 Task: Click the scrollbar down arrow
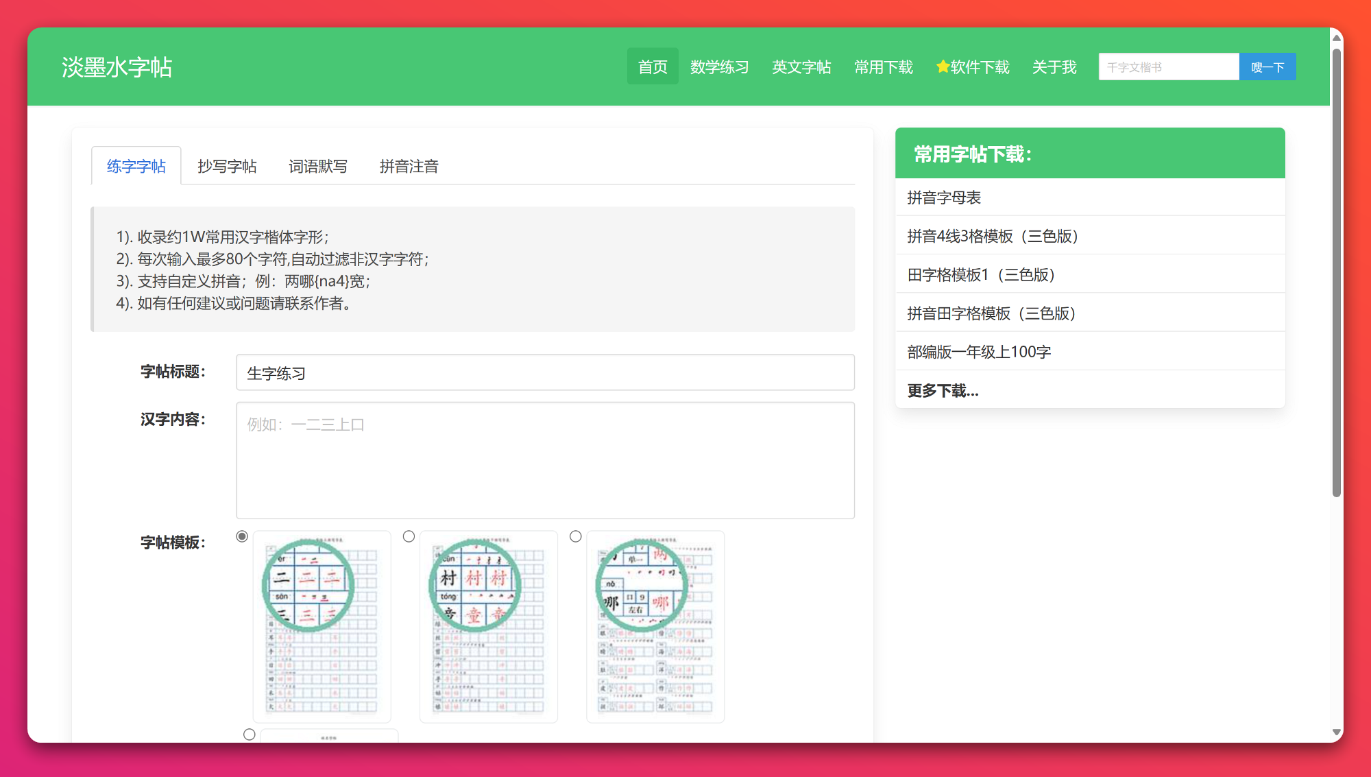coord(1336,732)
